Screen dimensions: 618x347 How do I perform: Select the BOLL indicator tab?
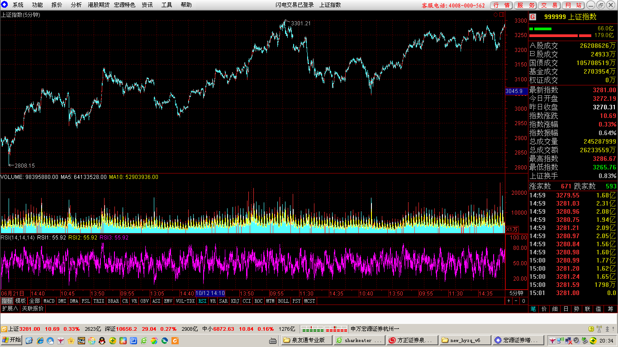point(283,301)
